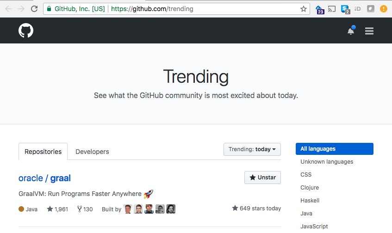Click the forks count 130
The height and width of the screenshot is (233, 392).
click(x=85, y=209)
